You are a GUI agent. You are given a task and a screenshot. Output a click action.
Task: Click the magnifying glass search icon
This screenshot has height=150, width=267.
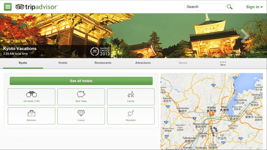[x=229, y=7]
